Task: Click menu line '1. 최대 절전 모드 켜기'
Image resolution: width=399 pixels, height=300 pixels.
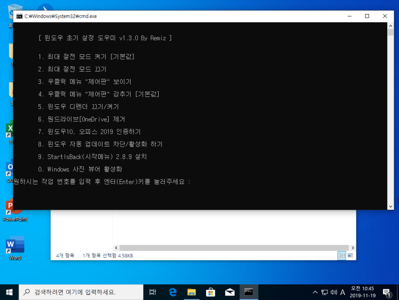Action: pyautogui.click(x=86, y=57)
